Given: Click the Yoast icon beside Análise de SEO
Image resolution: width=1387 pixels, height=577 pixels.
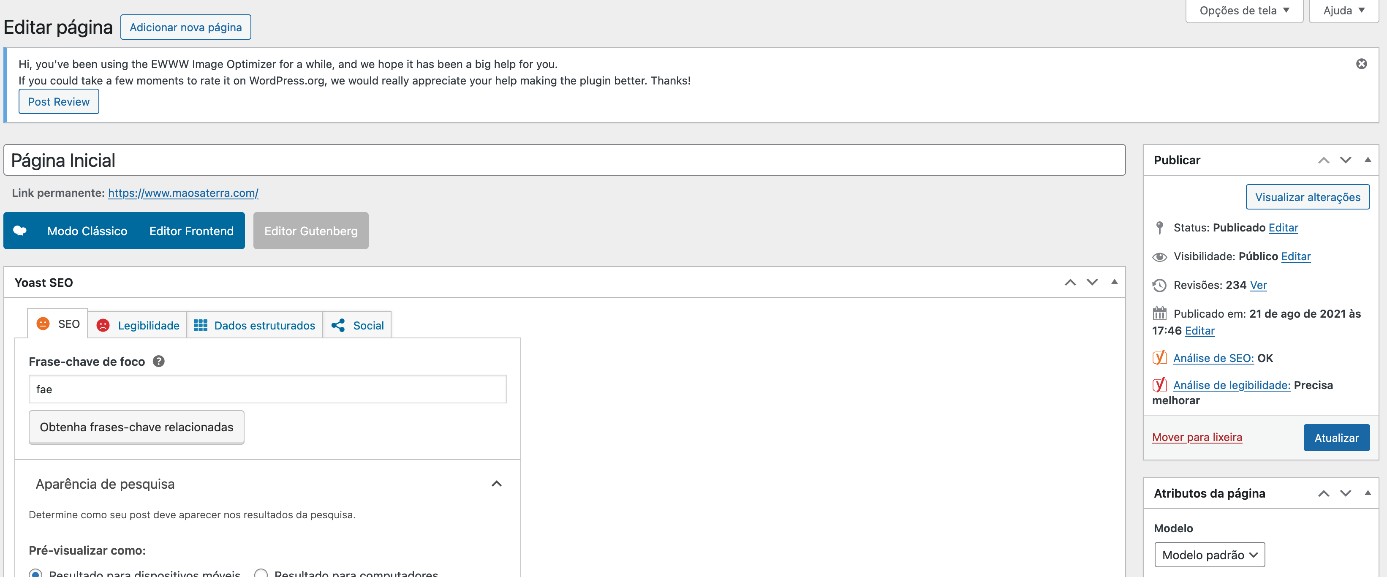Looking at the screenshot, I should coord(1159,357).
